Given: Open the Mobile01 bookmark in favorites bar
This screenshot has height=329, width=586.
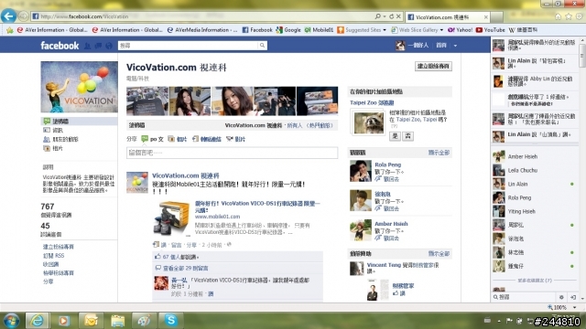Looking at the screenshot, I should [319, 30].
